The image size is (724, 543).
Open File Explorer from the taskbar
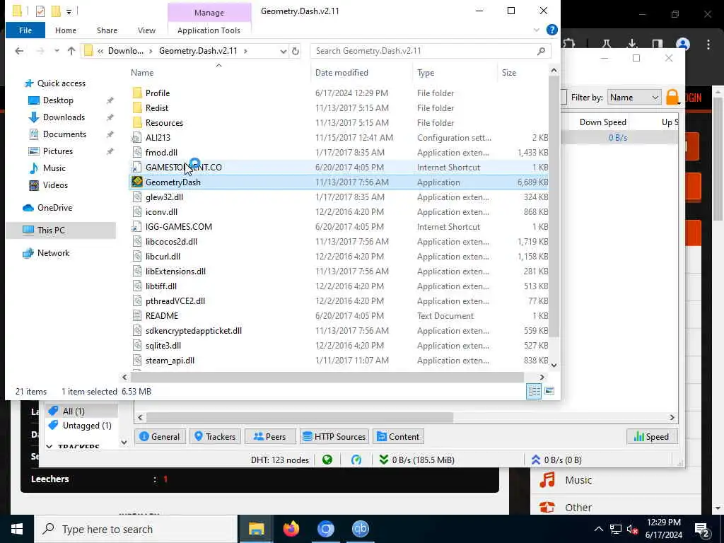pos(256,529)
